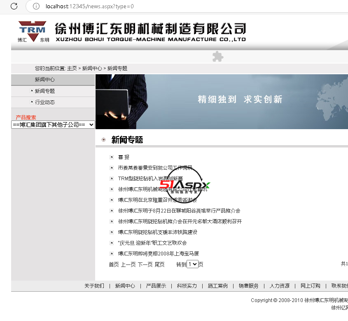Open footer link 产品展示
This screenshot has width=348, height=321.
[156, 286]
